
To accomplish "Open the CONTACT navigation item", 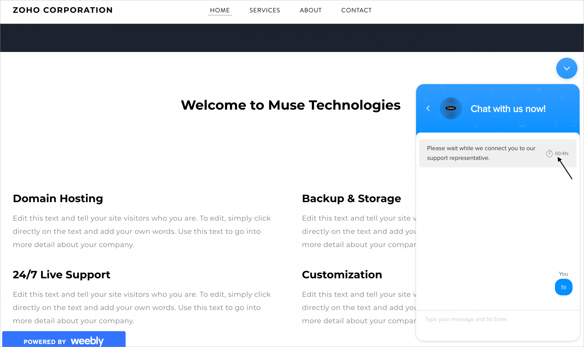I will (x=356, y=10).
